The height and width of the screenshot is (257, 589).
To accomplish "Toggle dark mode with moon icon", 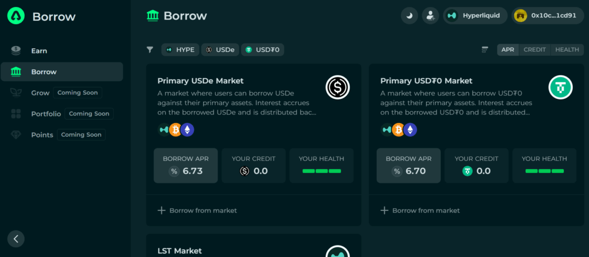I will tap(410, 16).
